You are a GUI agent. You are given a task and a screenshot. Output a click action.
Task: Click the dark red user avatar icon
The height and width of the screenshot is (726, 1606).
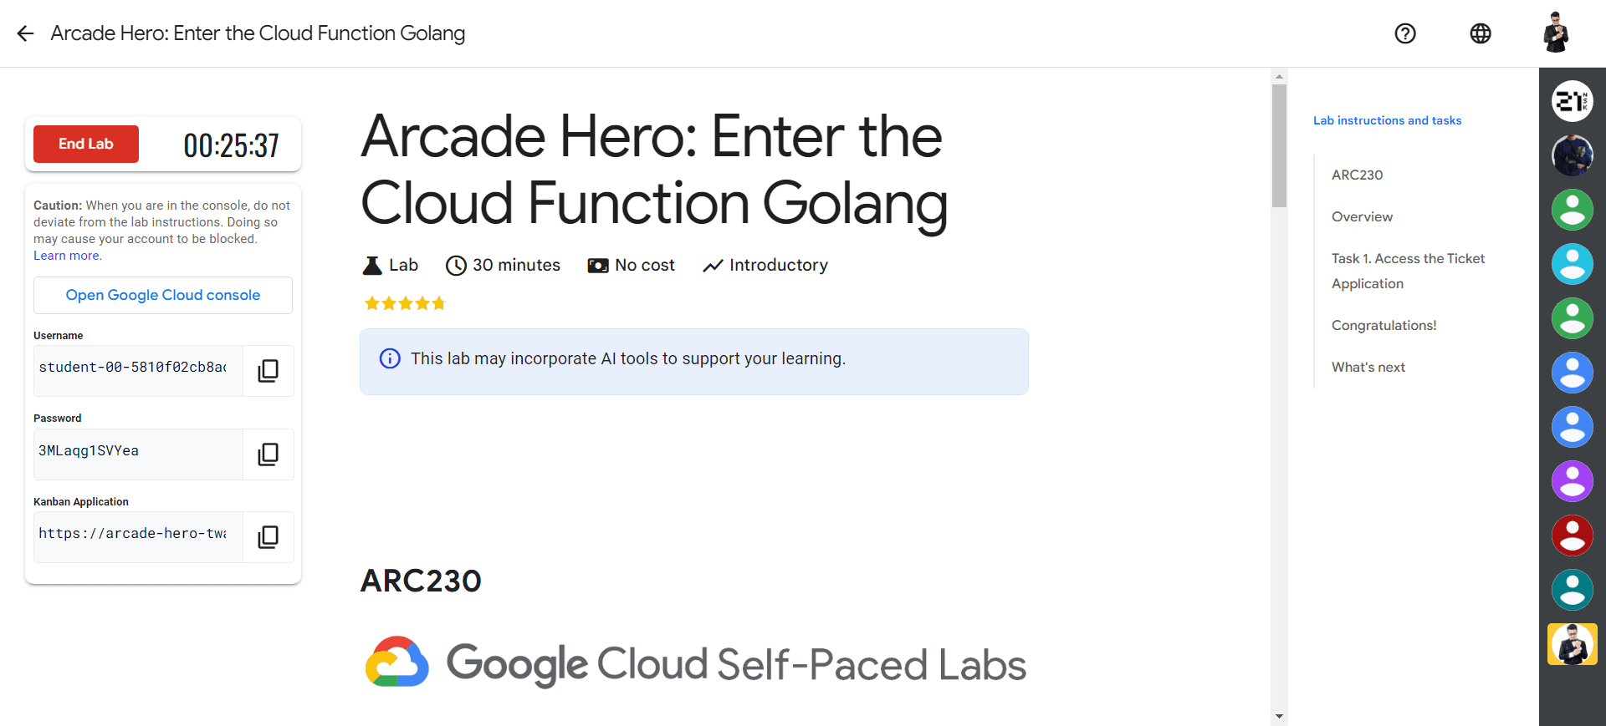tap(1573, 536)
